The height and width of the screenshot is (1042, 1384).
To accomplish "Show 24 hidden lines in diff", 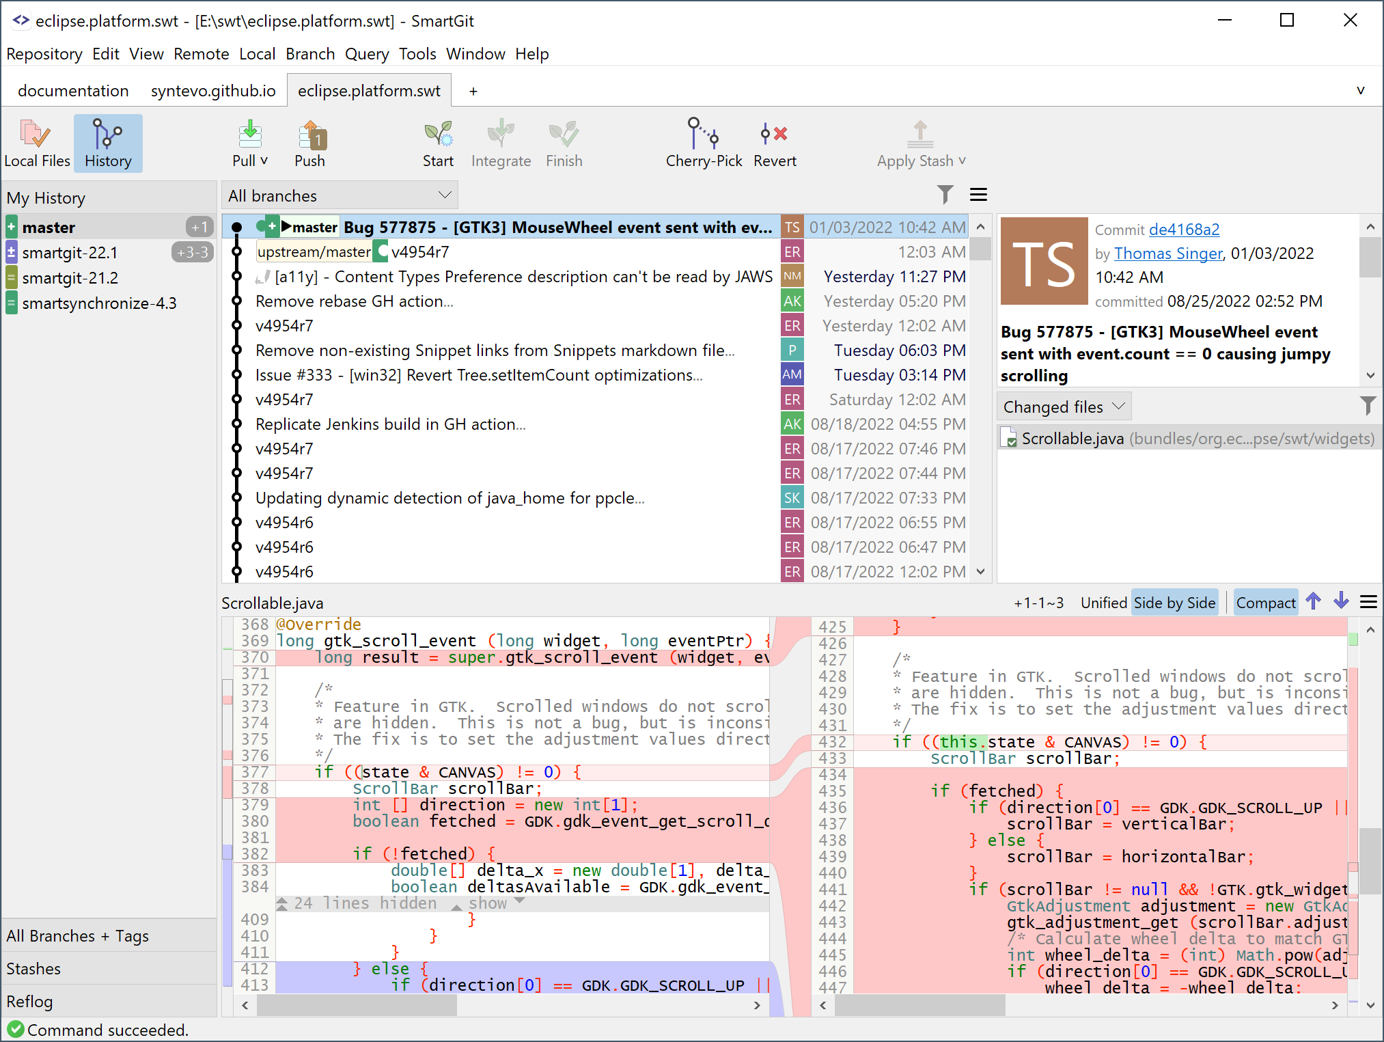I will 488,903.
